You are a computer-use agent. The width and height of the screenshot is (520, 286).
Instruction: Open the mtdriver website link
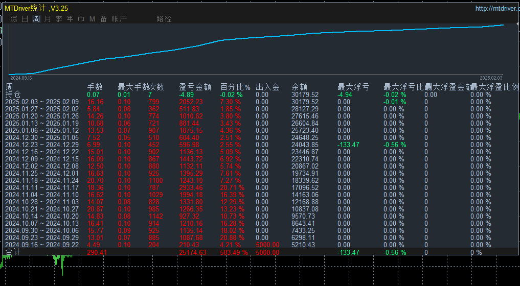[x=496, y=8]
